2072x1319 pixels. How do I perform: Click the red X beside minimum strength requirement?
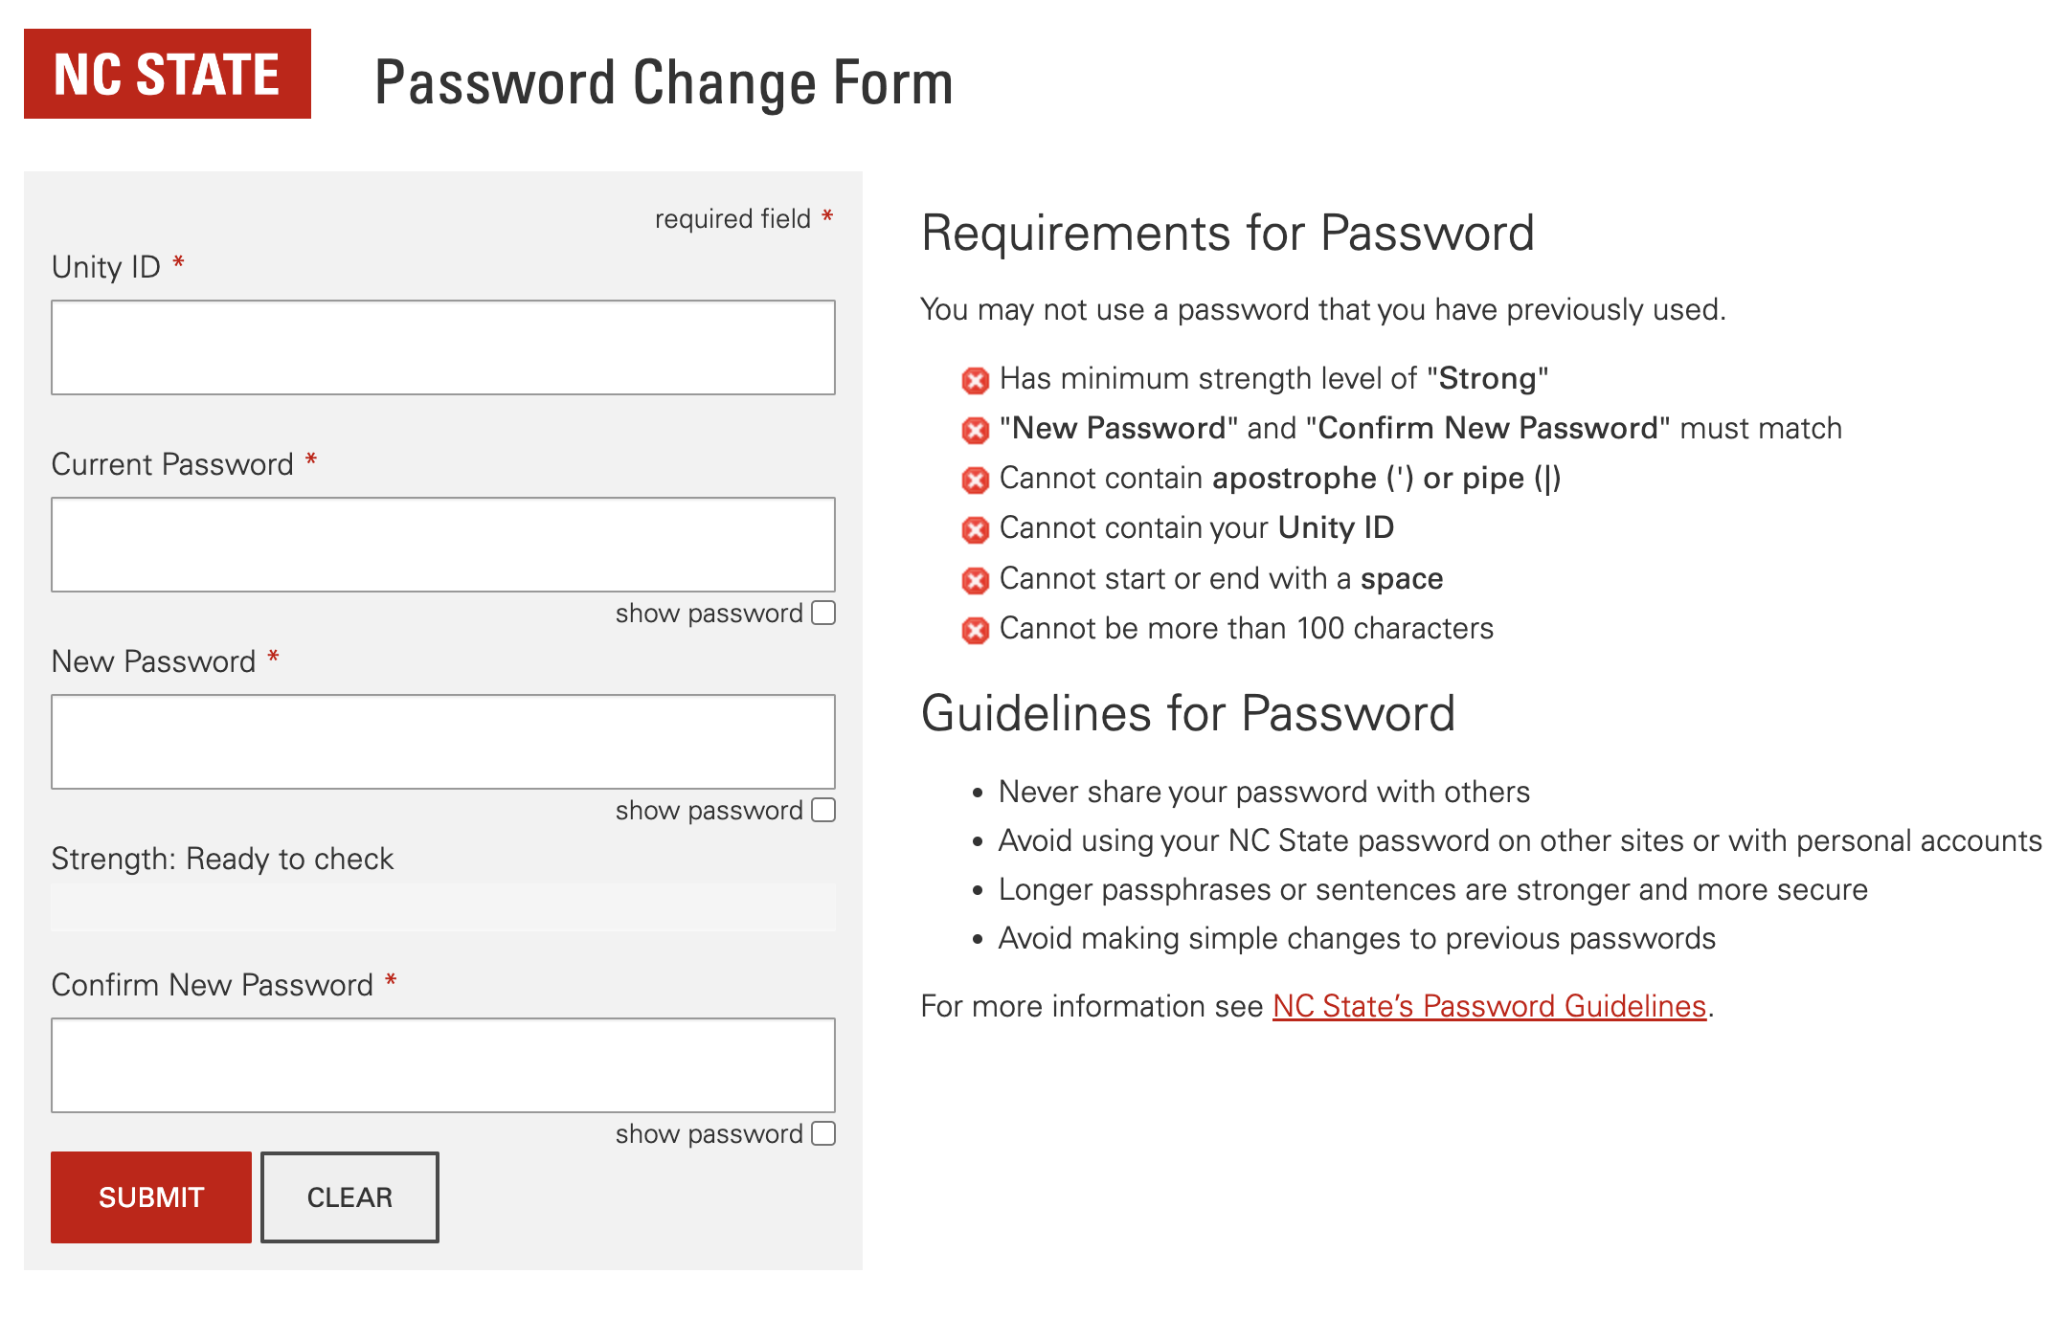(975, 381)
